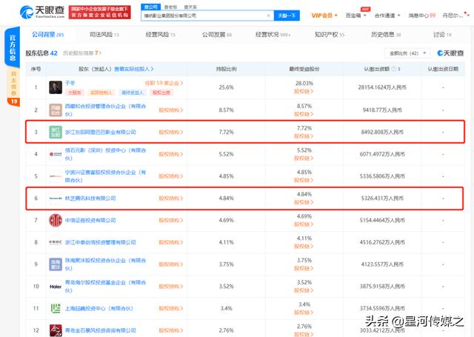Screen dimensions: 474x337
Task: Open 青岛海尔股权投资基金企业 link
Action: pyautogui.click(x=105, y=286)
